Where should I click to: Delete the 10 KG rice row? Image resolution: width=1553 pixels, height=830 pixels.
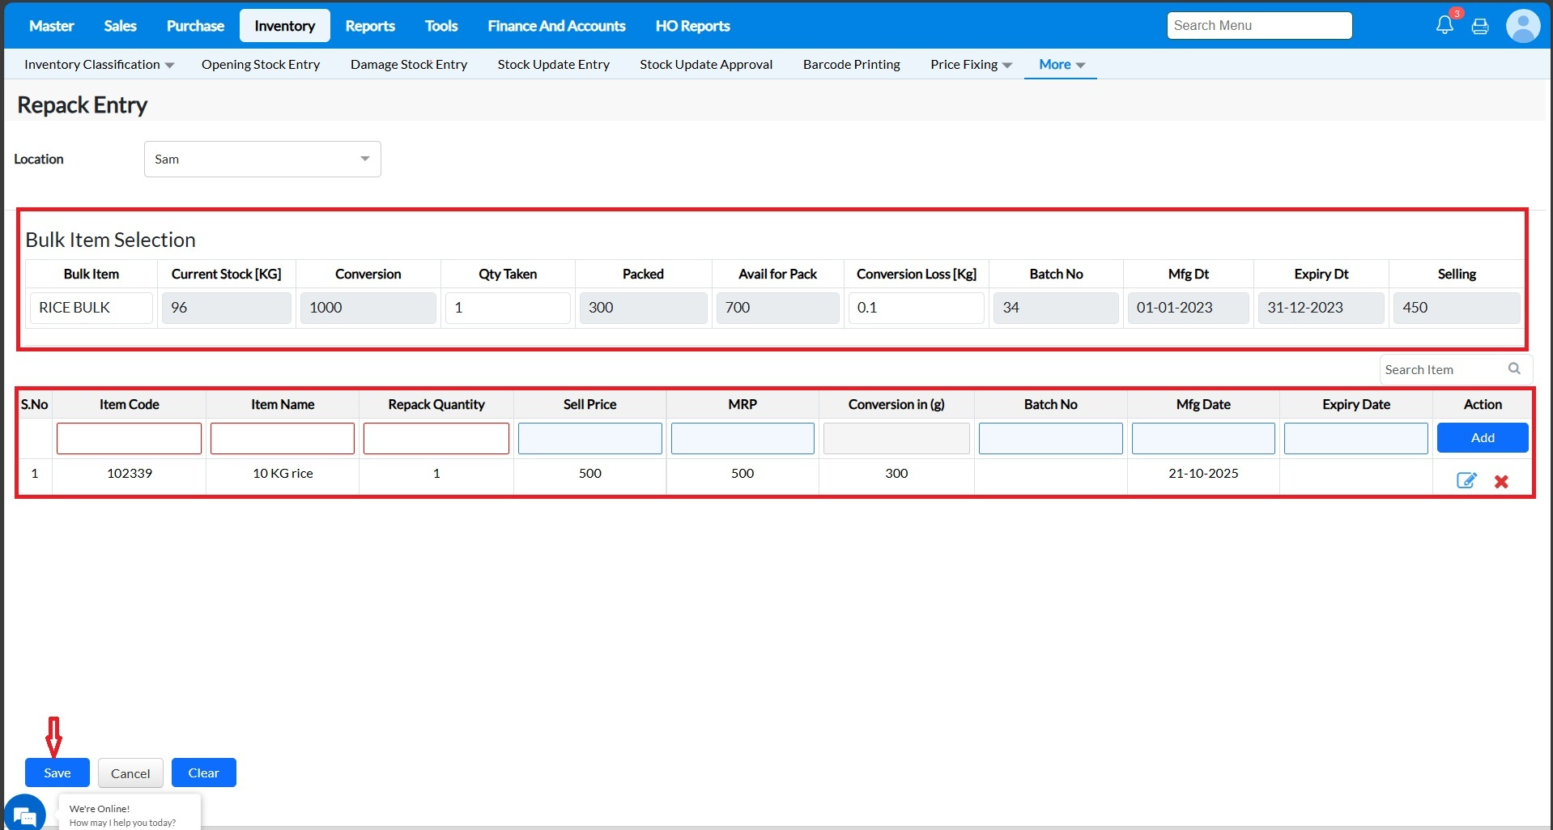[x=1501, y=482]
